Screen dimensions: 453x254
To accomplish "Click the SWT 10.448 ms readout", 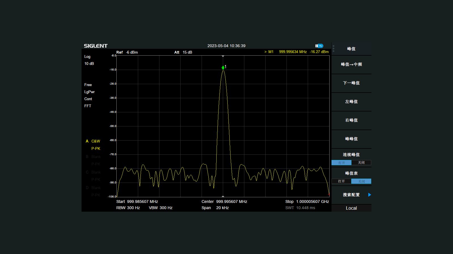I will tap(300, 208).
